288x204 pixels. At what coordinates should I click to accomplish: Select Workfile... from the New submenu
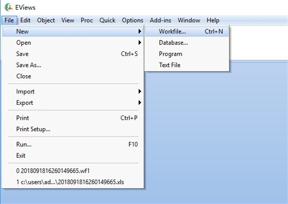click(x=172, y=31)
